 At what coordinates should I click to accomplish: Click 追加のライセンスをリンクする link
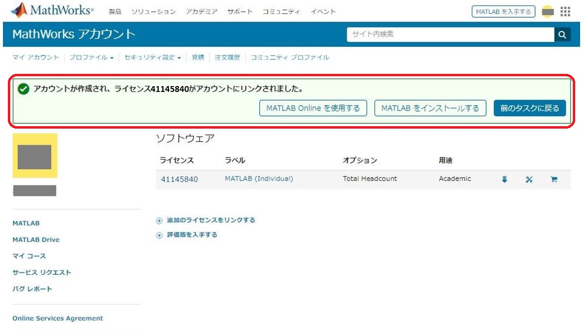(x=211, y=221)
